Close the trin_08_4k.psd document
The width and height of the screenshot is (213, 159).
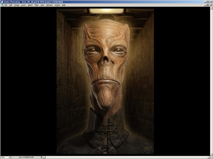(x=211, y=5)
